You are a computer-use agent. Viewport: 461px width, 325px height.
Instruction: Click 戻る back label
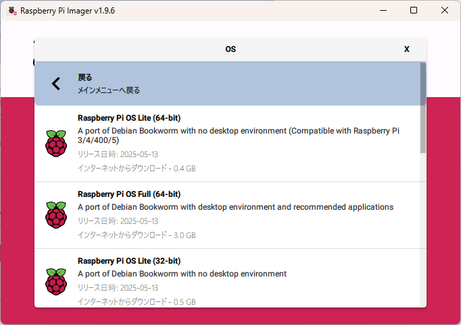85,78
